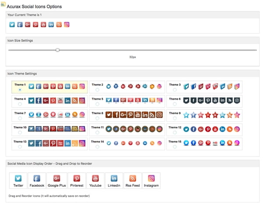This screenshot has height=205, width=265.
Task: Click the Icon Theme Settings header
Action: tap(132, 73)
